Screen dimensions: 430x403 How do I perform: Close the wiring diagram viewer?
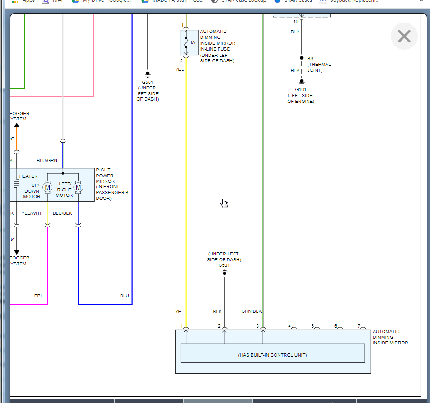404,36
